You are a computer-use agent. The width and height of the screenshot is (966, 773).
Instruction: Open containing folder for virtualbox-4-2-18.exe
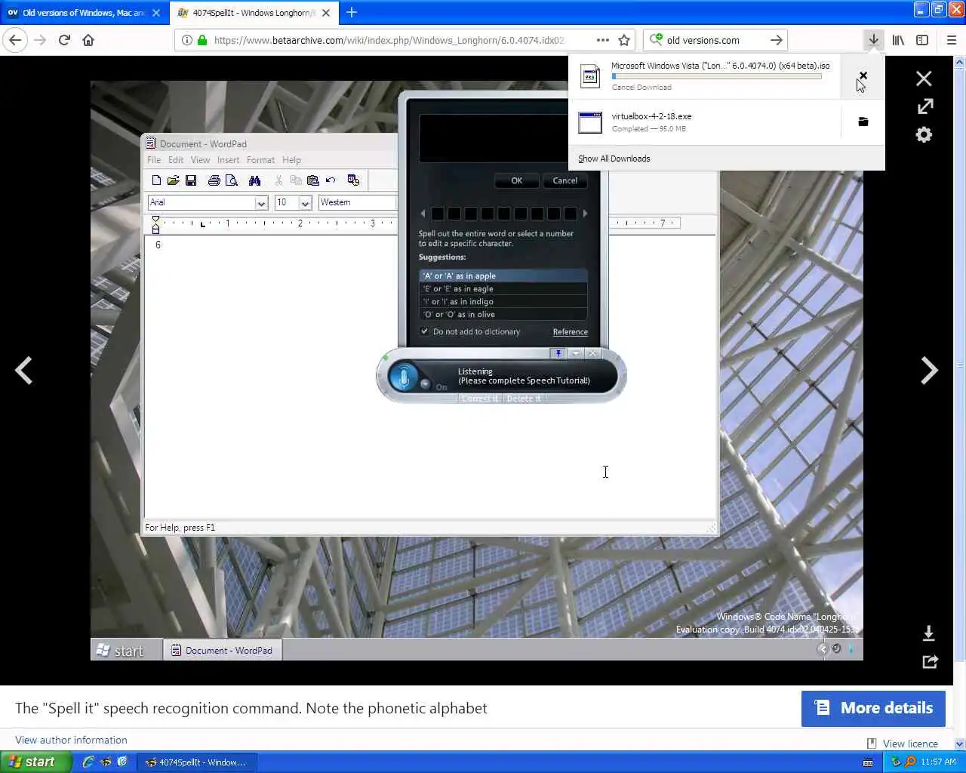click(863, 122)
